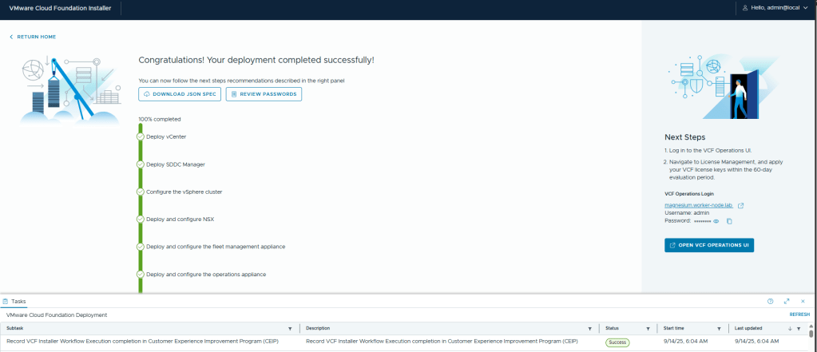The width and height of the screenshot is (817, 352).
Task: Sort by Last updated arrow
Action: pos(790,328)
